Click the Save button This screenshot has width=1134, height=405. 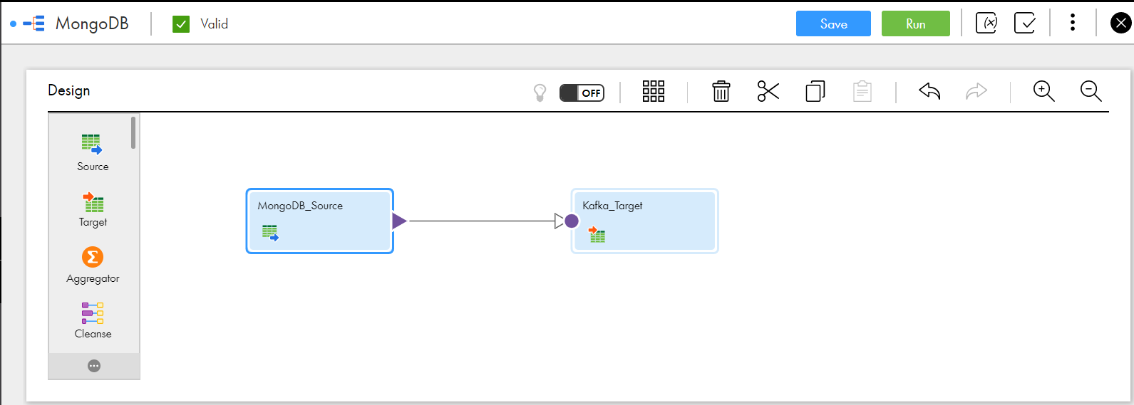833,23
